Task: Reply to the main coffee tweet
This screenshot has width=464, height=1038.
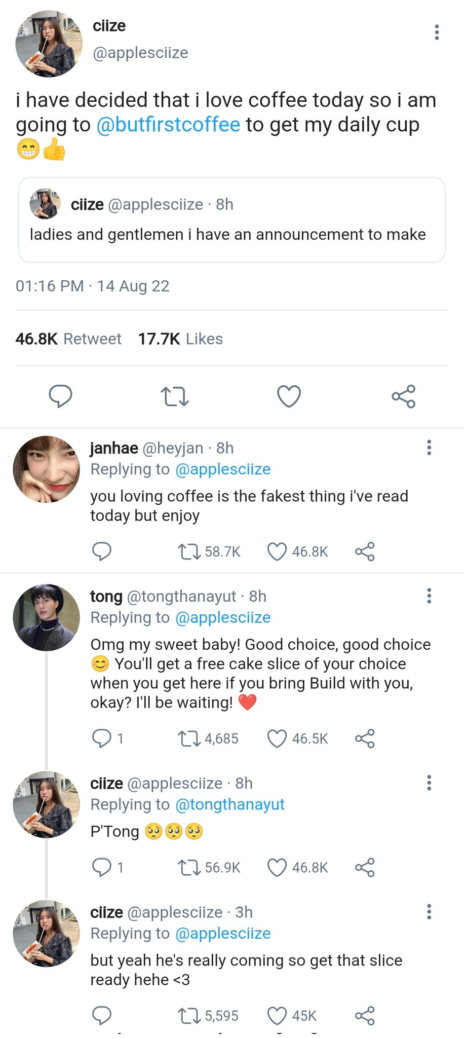Action: tap(60, 396)
